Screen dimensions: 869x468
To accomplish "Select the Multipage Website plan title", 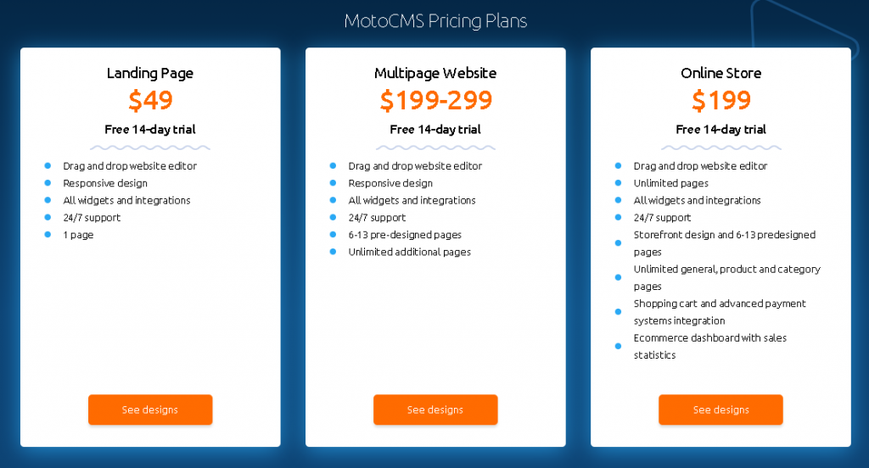I will 435,73.
